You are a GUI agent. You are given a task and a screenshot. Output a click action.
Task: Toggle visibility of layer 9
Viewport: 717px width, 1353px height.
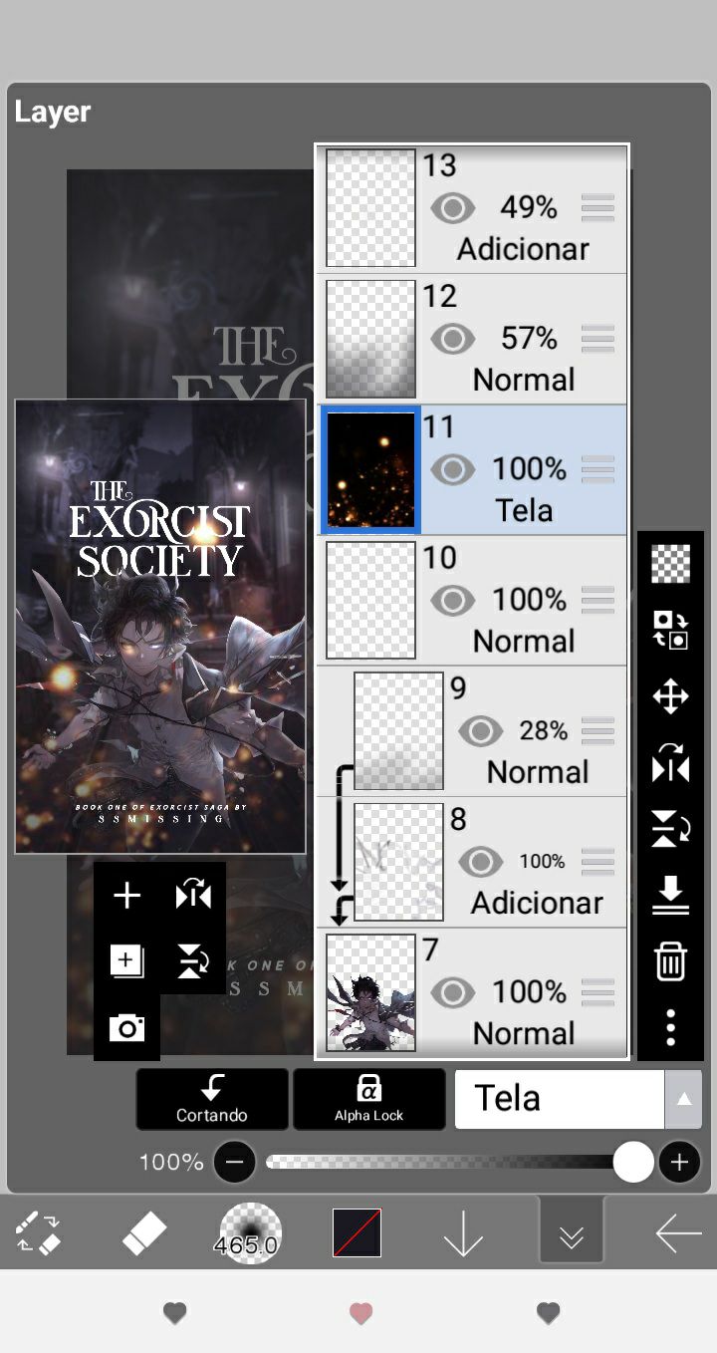[481, 731]
